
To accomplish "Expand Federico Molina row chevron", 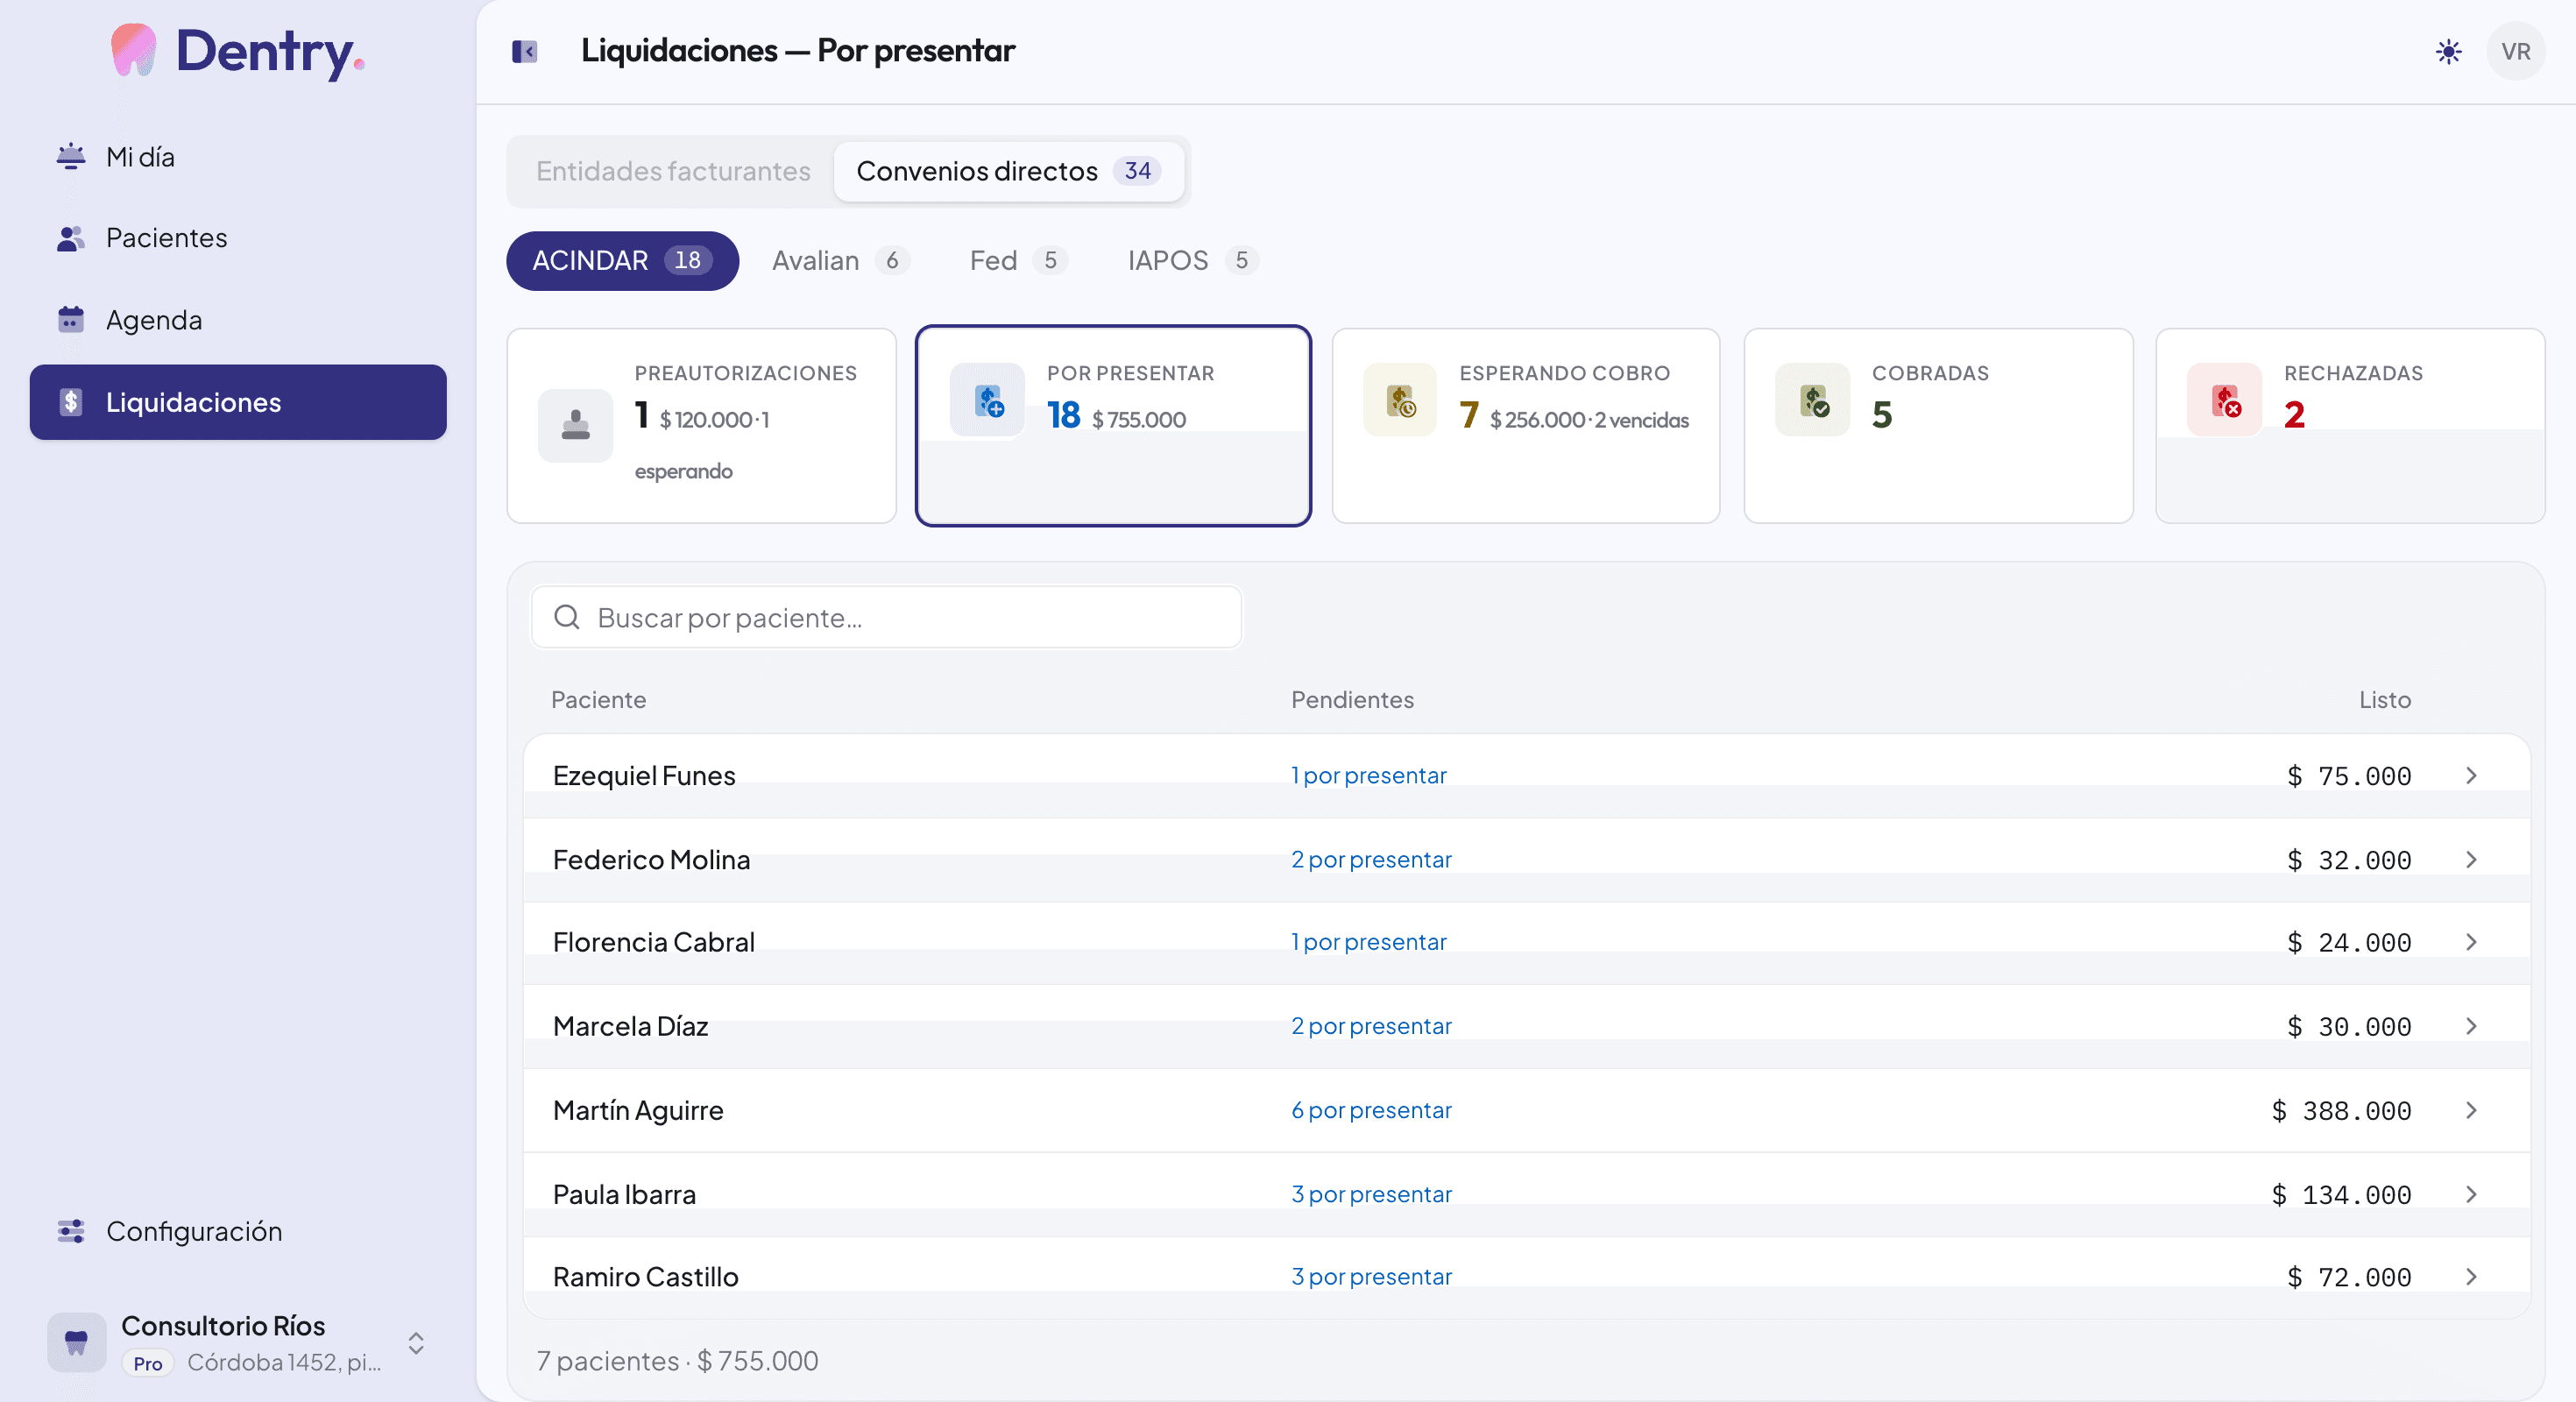I will (x=2471, y=860).
